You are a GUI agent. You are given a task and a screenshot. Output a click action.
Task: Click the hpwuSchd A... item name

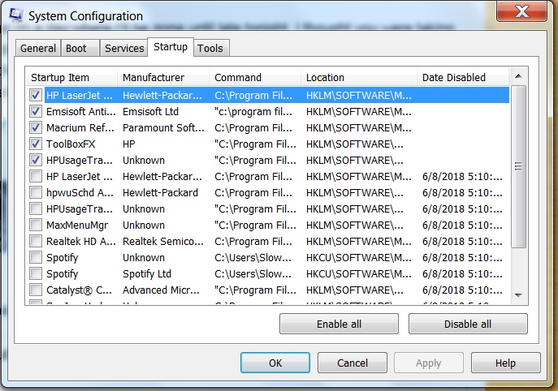(80, 192)
